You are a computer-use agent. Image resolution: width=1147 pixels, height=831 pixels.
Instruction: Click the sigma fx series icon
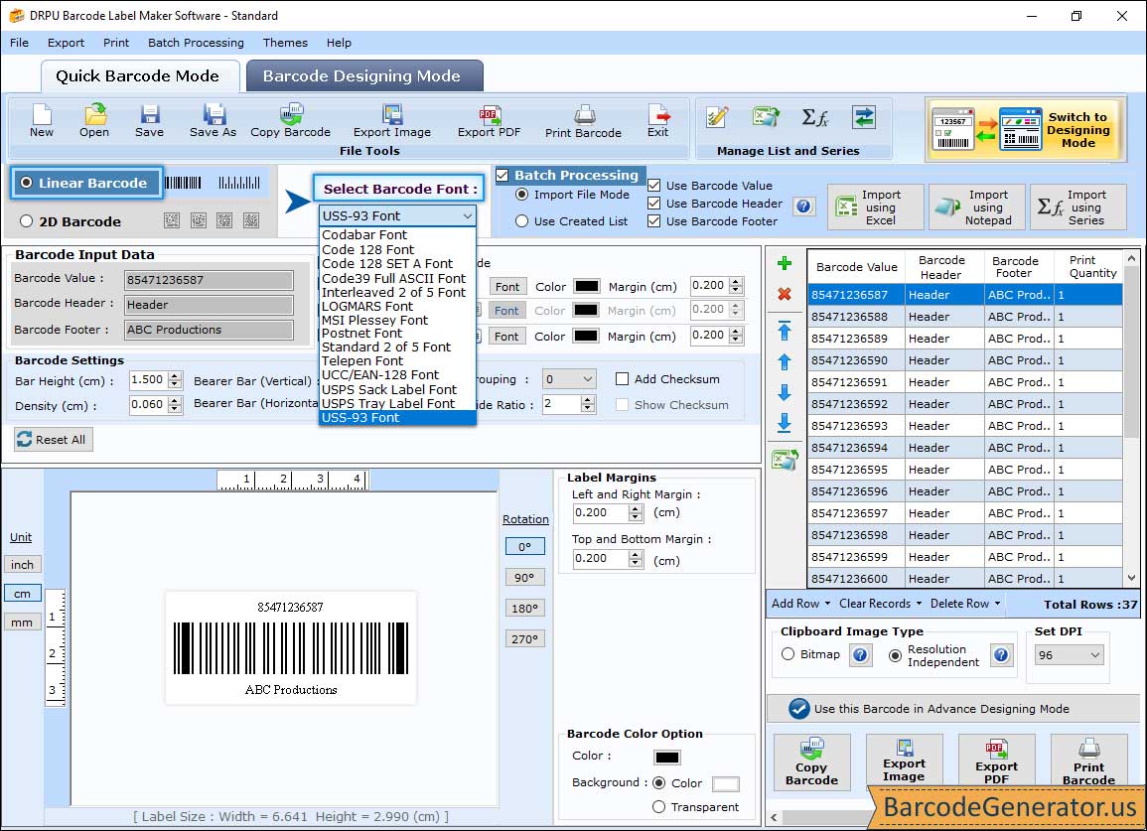[x=815, y=117]
